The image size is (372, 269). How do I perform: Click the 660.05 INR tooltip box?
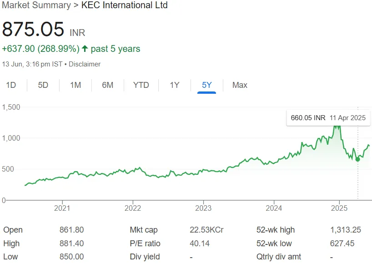[328, 118]
